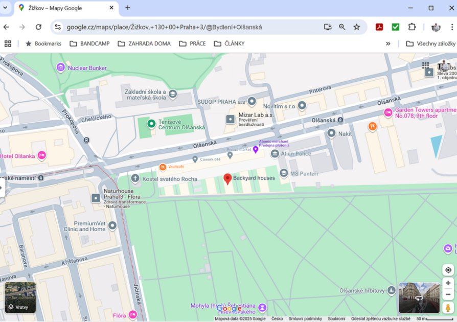Image resolution: width=457 pixels, height=322 pixels.
Task: Select the MŠ Panteři school pin
Action: point(284,173)
